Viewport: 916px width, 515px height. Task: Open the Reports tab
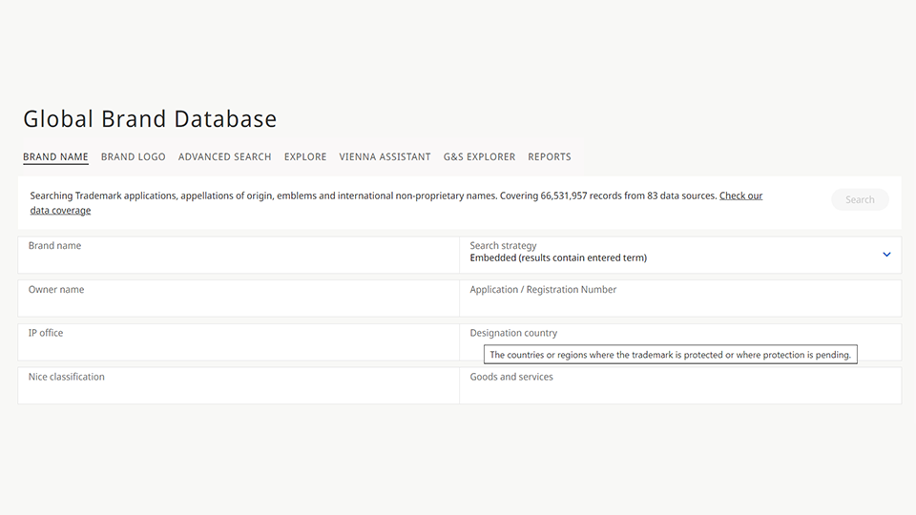point(550,156)
